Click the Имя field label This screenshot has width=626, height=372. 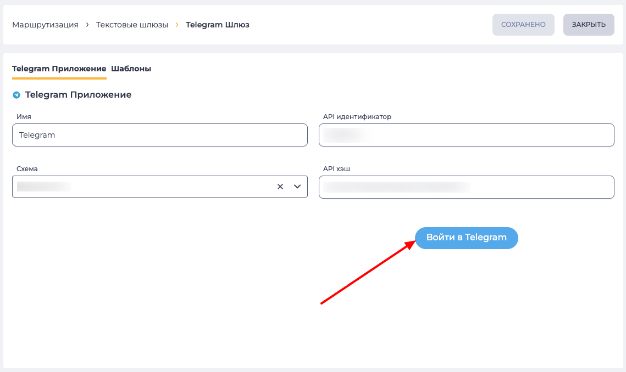24,117
